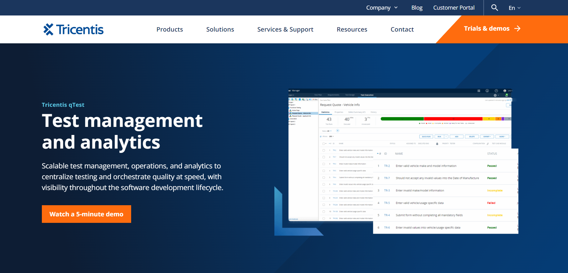Tick the checkbox for small row number 11
The height and width of the screenshot is (273, 568).
[324, 219]
